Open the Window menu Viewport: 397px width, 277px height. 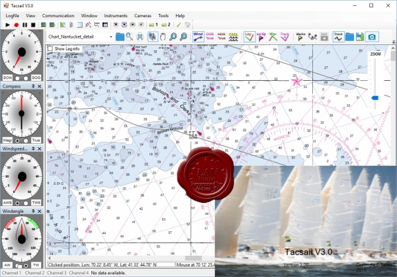tap(89, 16)
